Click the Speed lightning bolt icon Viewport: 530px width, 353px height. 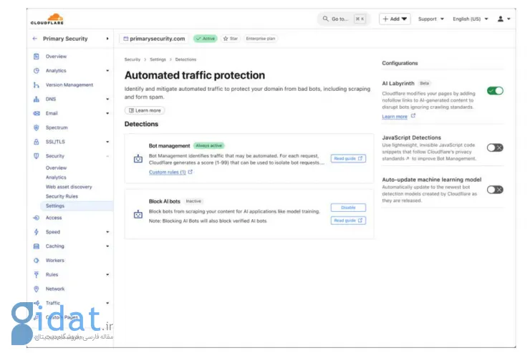click(x=36, y=232)
